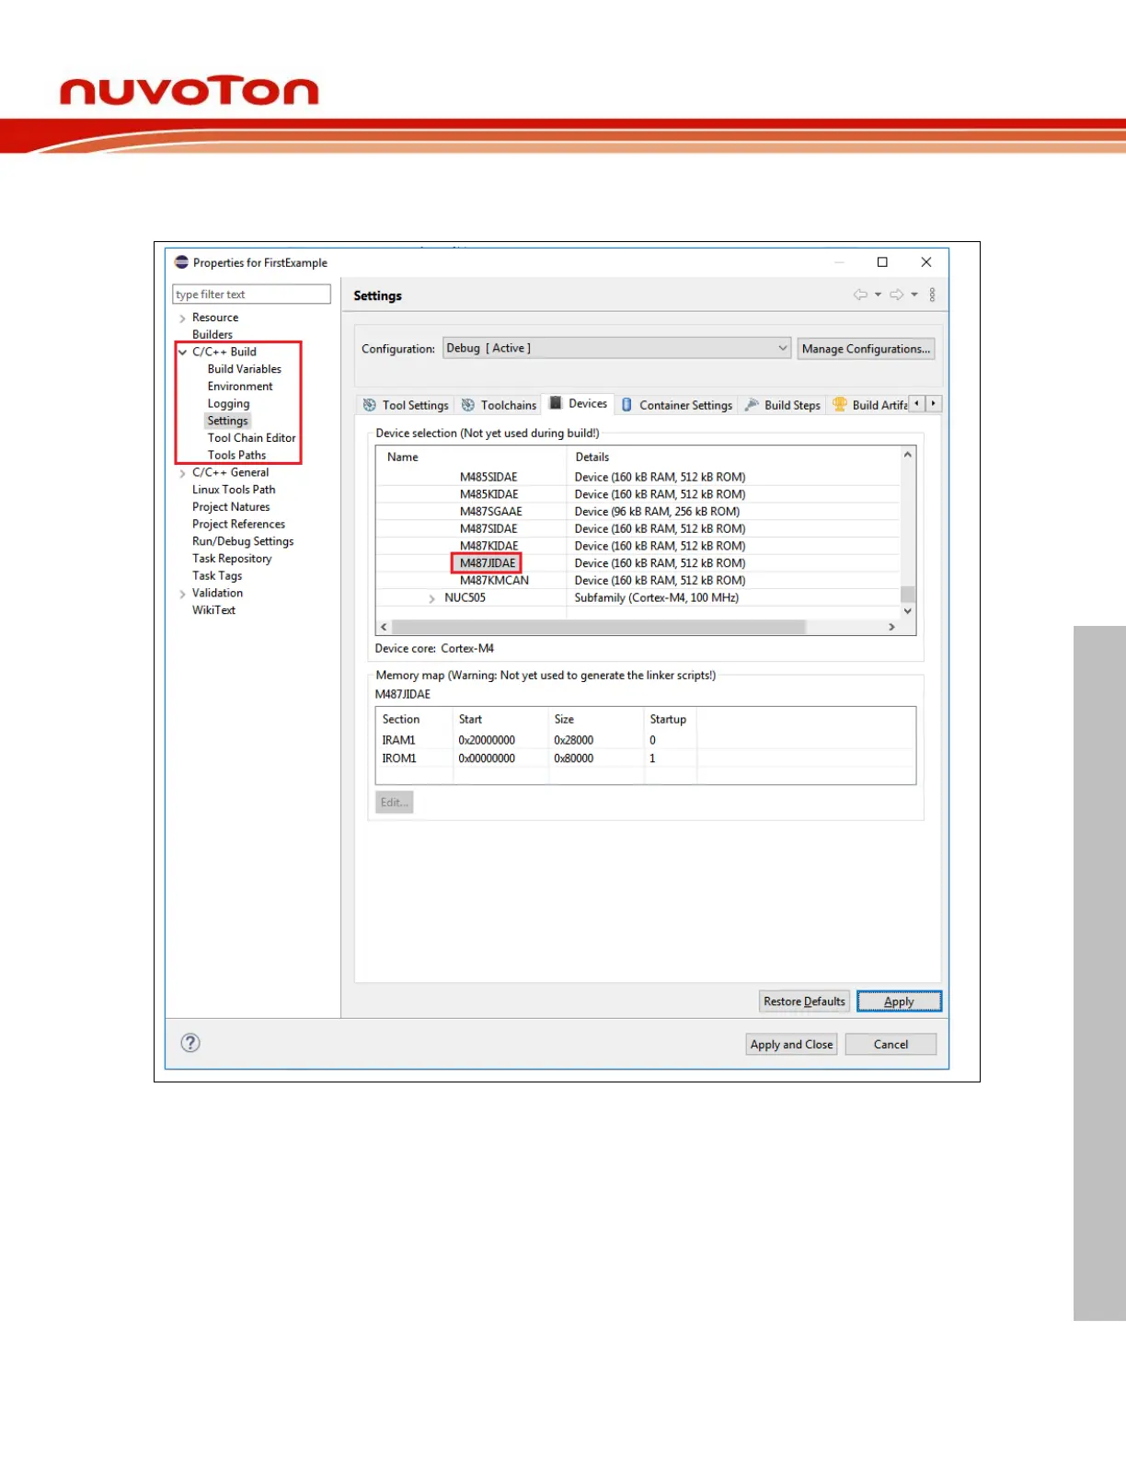This screenshot has height=1458, width=1126.
Task: Click device list scroll up arrow
Action: point(908,455)
